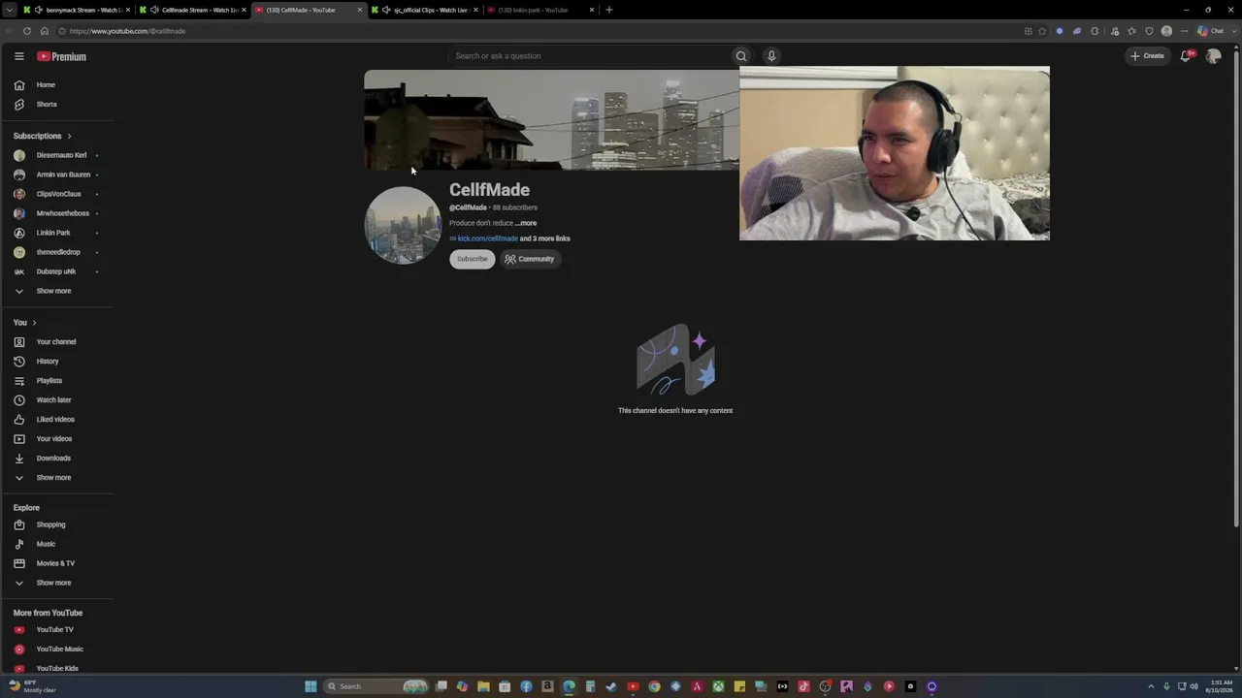1242x698 pixels.
Task: Click the browser home button
Action: pyautogui.click(x=44, y=31)
